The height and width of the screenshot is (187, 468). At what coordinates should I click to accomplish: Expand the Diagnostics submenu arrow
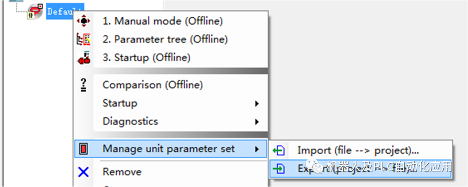[x=257, y=122]
